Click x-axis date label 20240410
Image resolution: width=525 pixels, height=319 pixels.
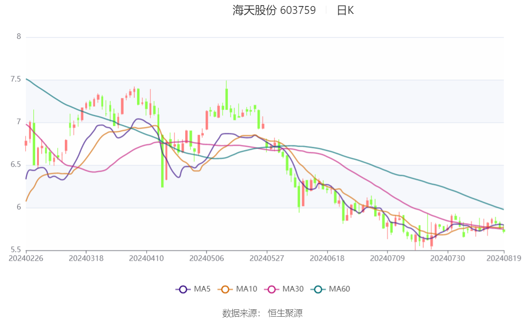(146, 258)
